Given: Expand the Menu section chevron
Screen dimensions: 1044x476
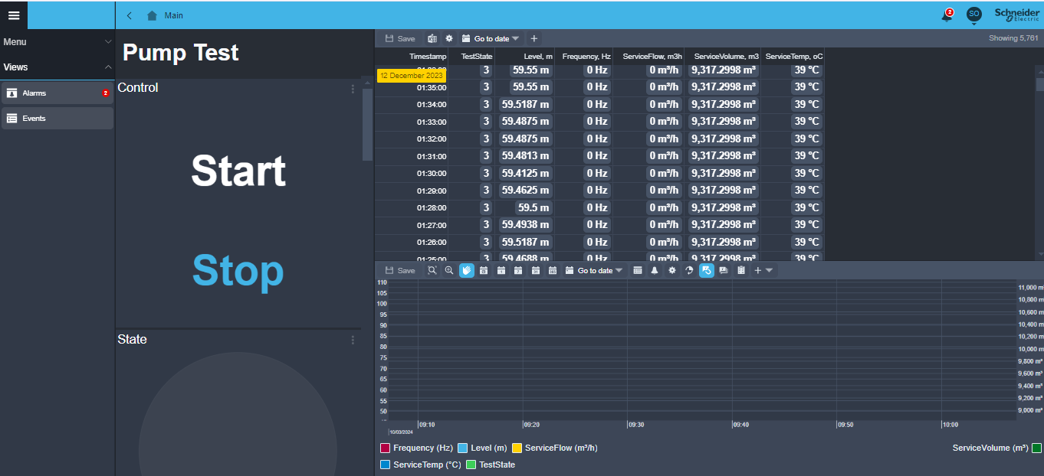Looking at the screenshot, I should coord(108,42).
